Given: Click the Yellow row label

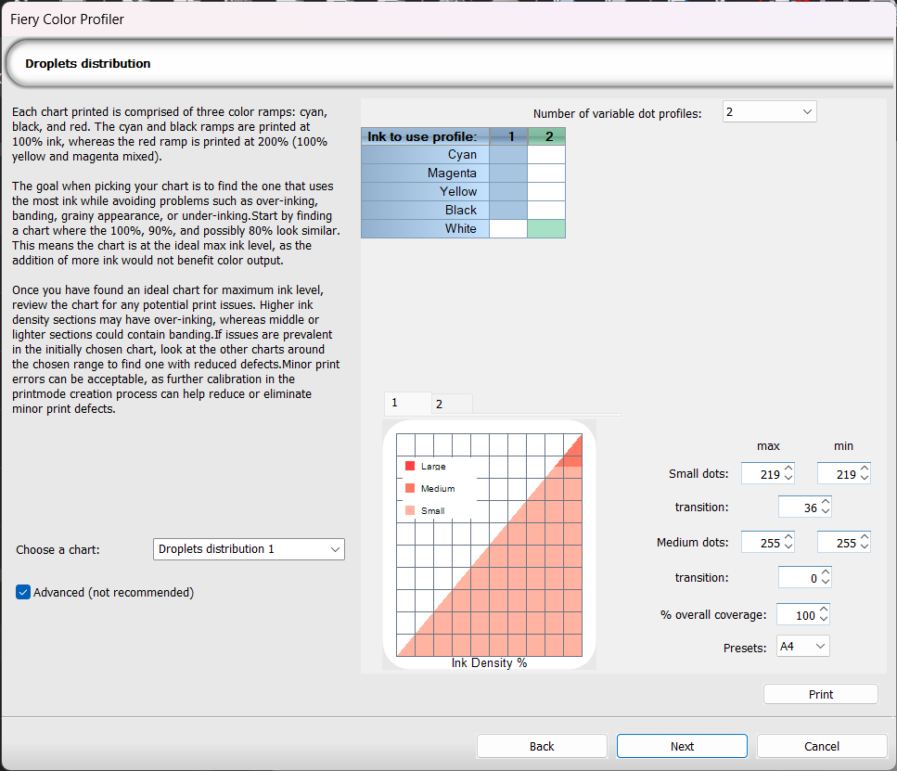Looking at the screenshot, I should pos(425,191).
